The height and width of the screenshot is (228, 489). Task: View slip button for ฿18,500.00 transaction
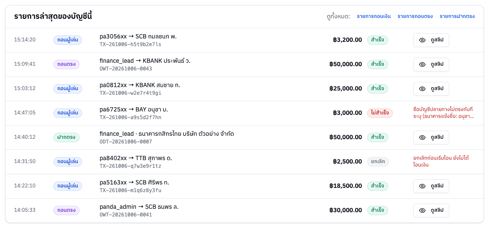tap(431, 186)
